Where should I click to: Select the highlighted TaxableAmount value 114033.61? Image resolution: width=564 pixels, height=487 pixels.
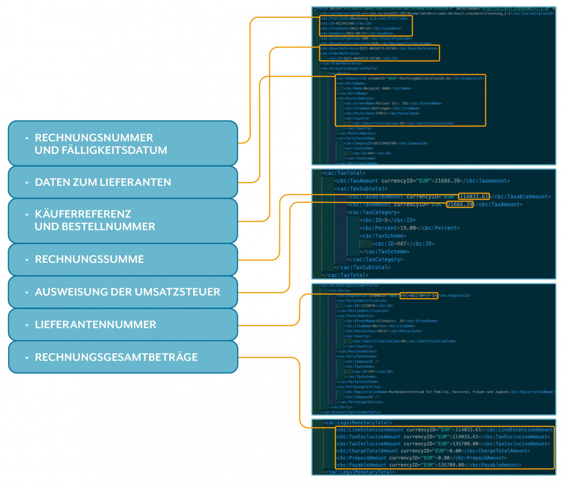click(x=474, y=197)
